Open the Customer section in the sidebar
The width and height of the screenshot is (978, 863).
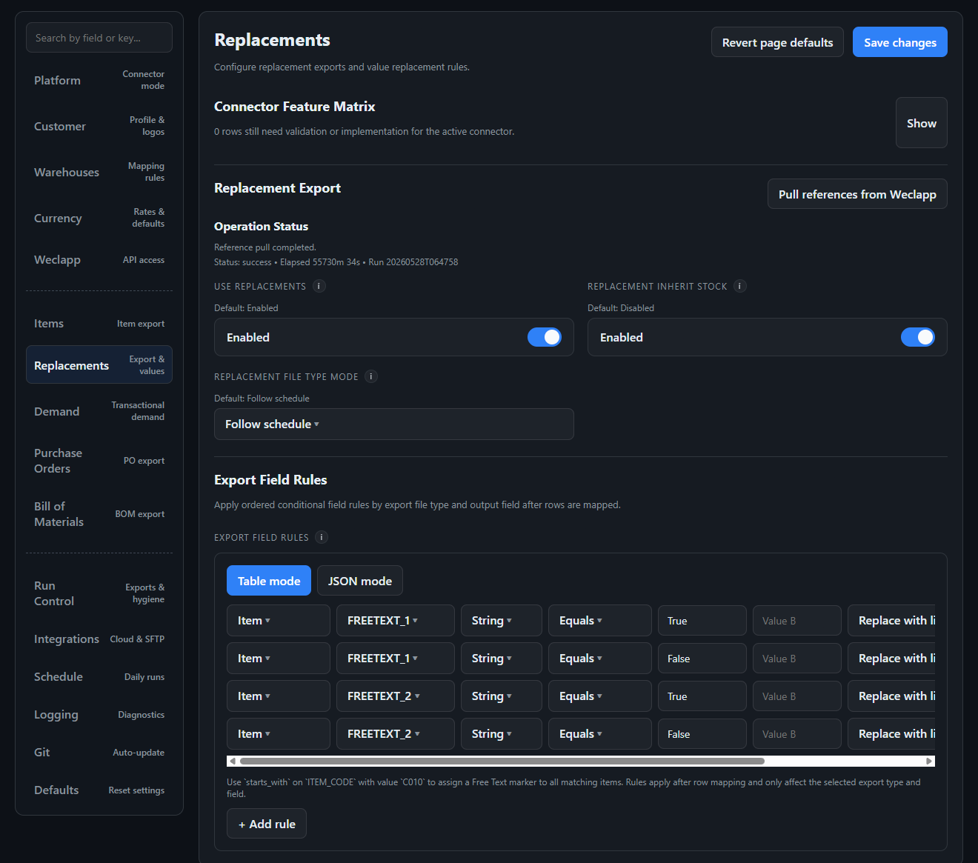(x=99, y=126)
